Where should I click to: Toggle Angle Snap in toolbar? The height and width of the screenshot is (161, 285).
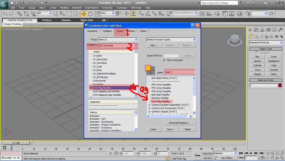tap(148, 14)
